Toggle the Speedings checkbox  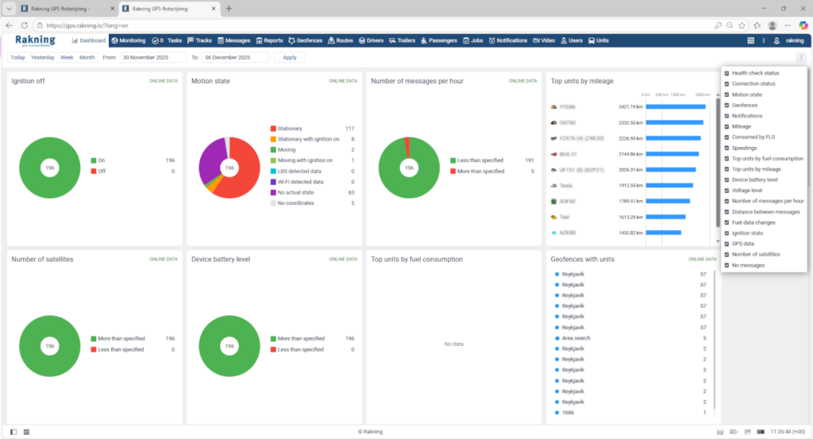tap(726, 148)
